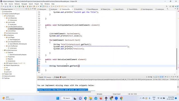Click the editor vertical scrollbar

pos(177,59)
